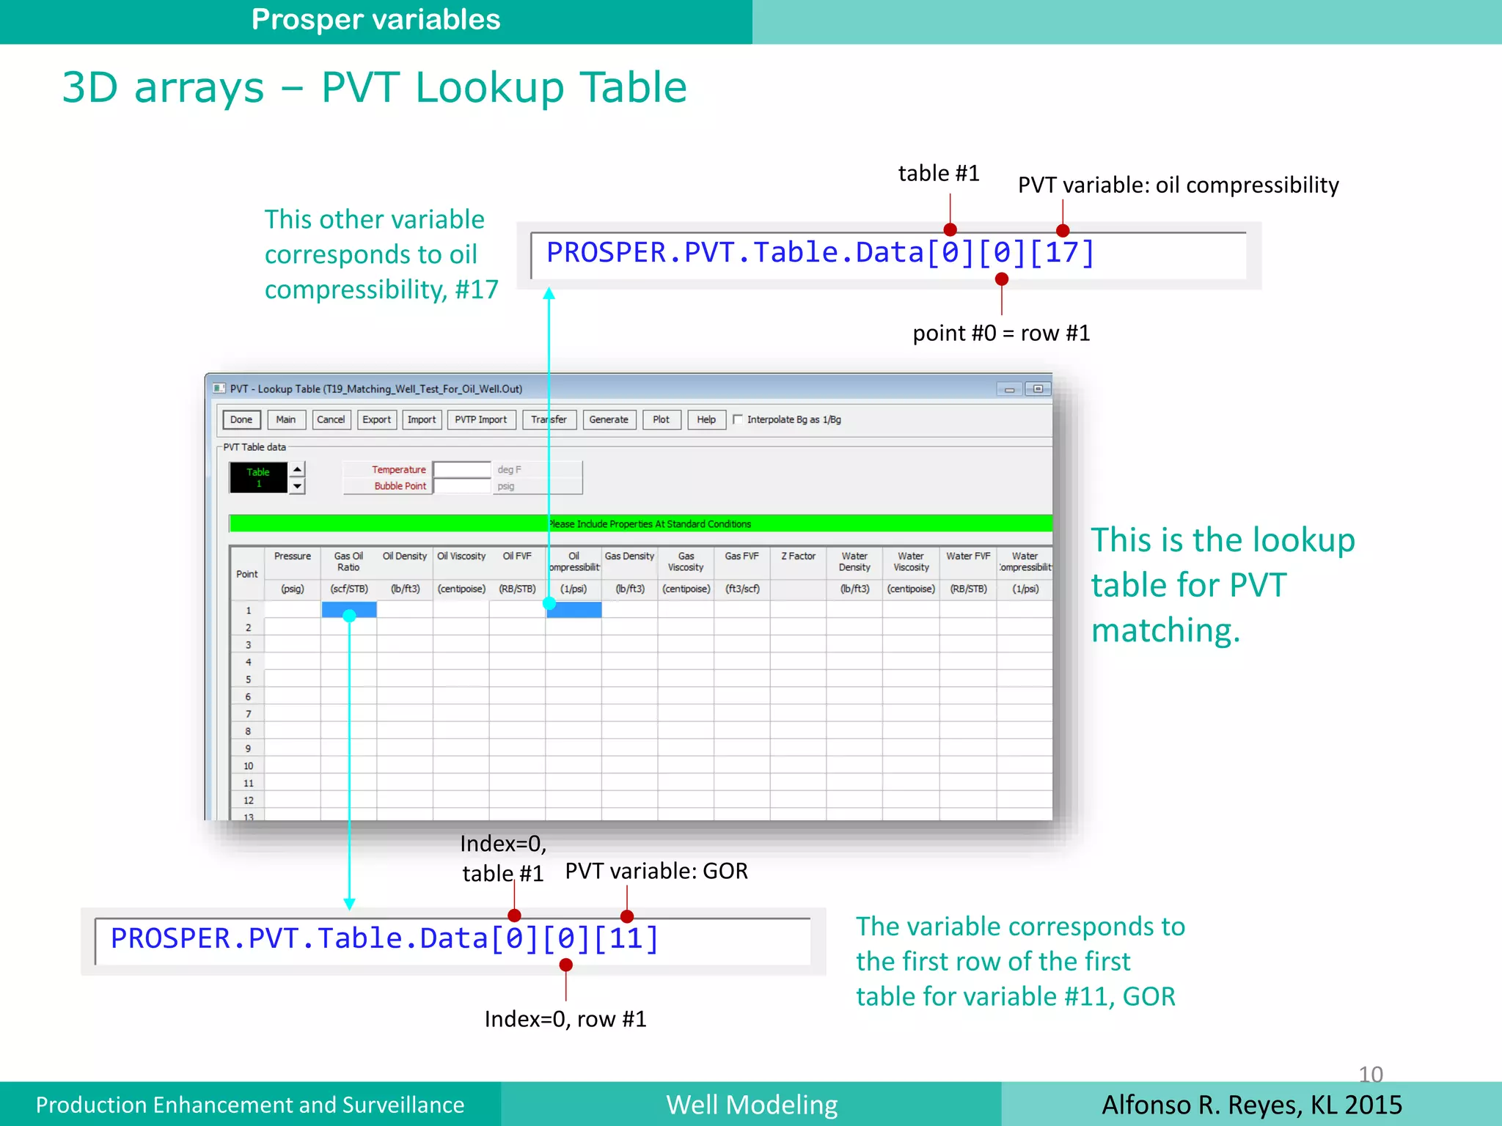Select the Z Factor column header
The width and height of the screenshot is (1502, 1126).
tap(798, 562)
